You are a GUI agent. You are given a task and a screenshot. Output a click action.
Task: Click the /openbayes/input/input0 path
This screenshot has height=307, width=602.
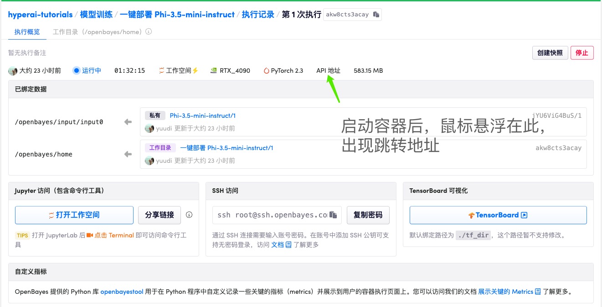point(59,122)
